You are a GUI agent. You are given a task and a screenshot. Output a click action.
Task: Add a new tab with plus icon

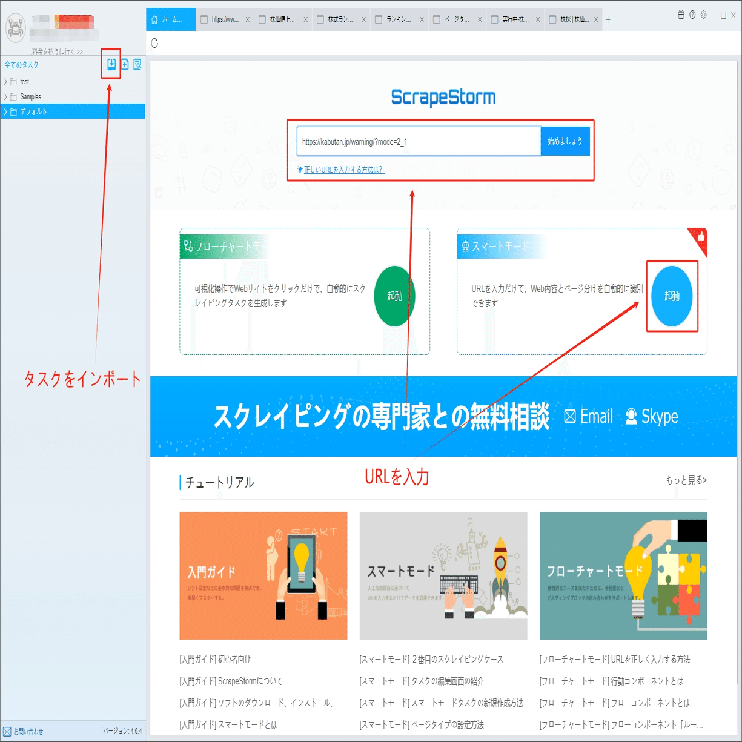coord(608,19)
